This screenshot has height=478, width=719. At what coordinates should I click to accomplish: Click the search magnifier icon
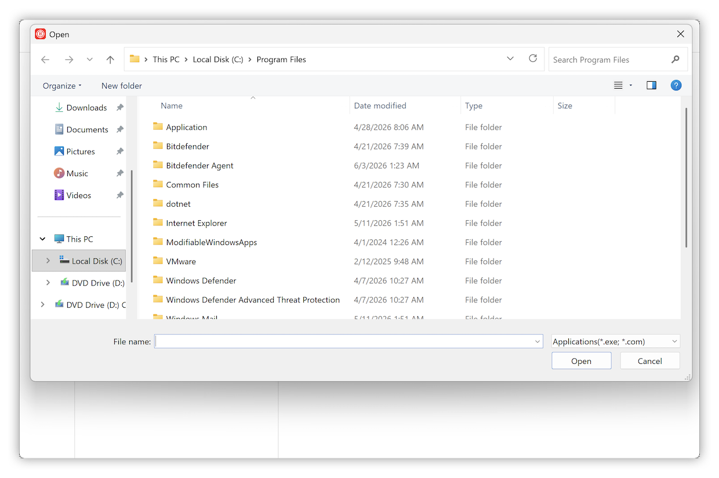tap(676, 59)
